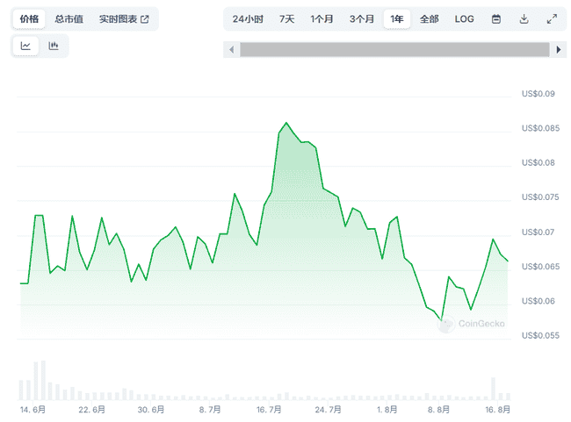
Task: Select the 3个月 time range
Action: [361, 18]
